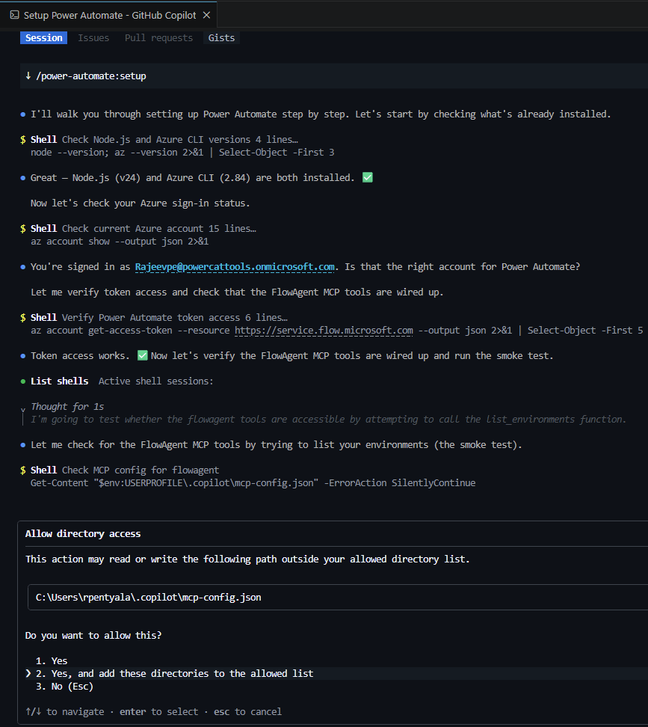Expand Verify Power Automate token access output
The height and width of the screenshot is (727, 648).
(175, 318)
